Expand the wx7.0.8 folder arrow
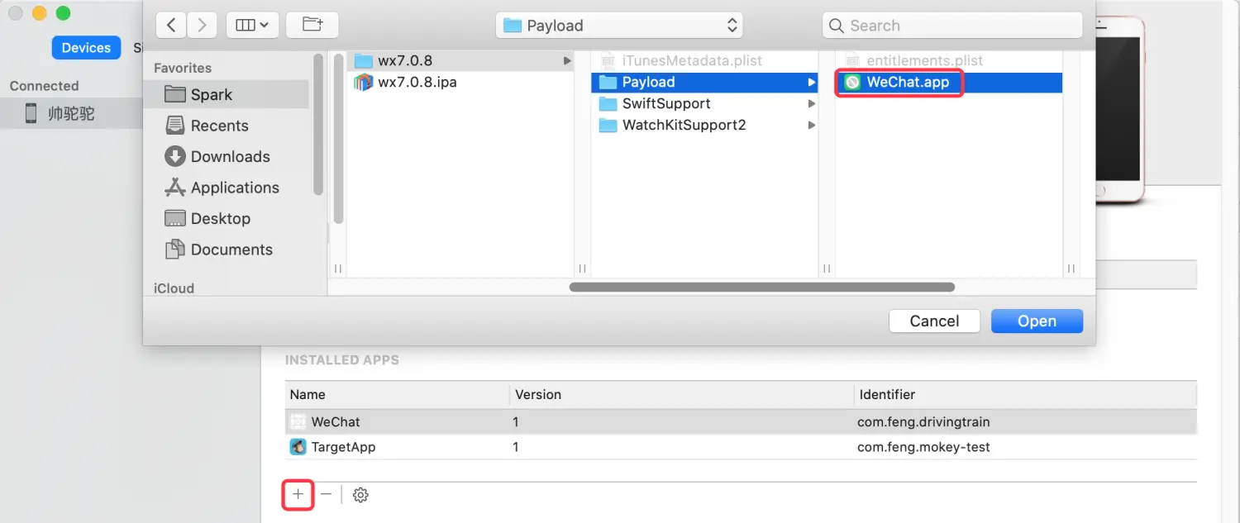This screenshot has height=523, width=1240. [567, 60]
